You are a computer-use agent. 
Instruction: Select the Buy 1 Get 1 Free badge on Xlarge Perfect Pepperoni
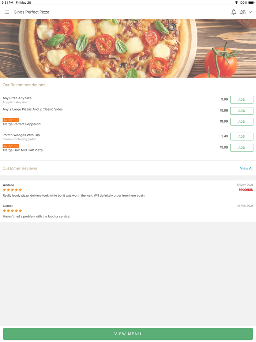11,120
